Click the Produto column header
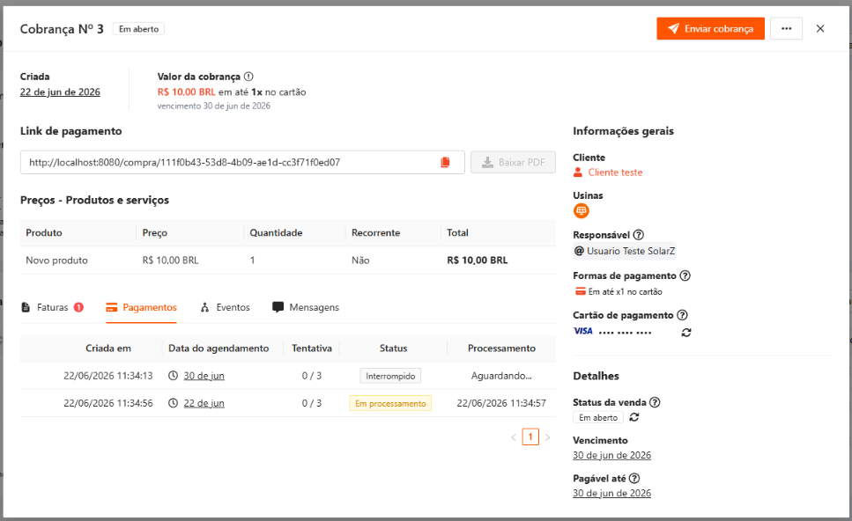This screenshot has height=521, width=852. pyautogui.click(x=44, y=233)
